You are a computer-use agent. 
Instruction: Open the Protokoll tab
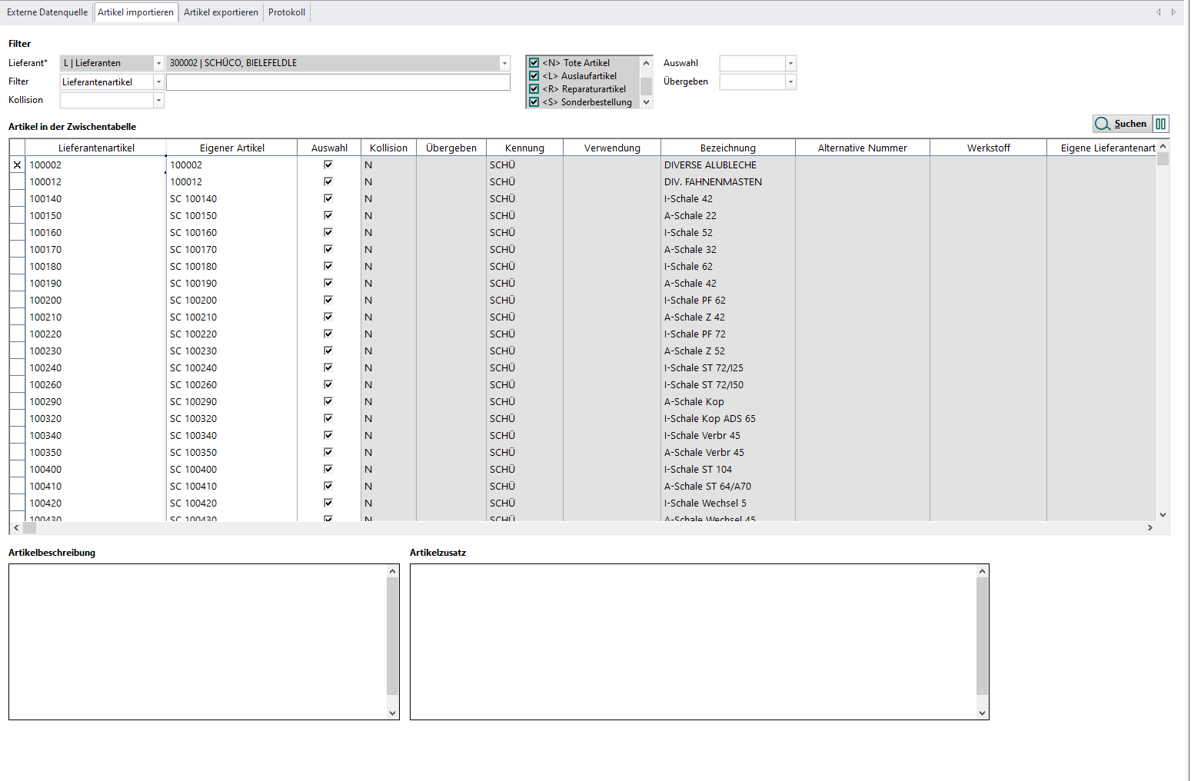coord(286,12)
